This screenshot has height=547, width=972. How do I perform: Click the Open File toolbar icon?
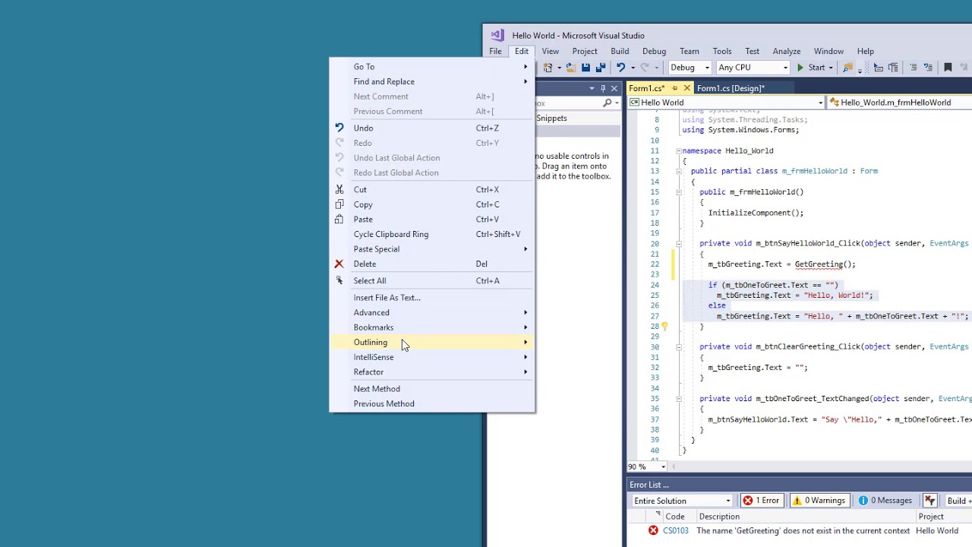tap(570, 68)
